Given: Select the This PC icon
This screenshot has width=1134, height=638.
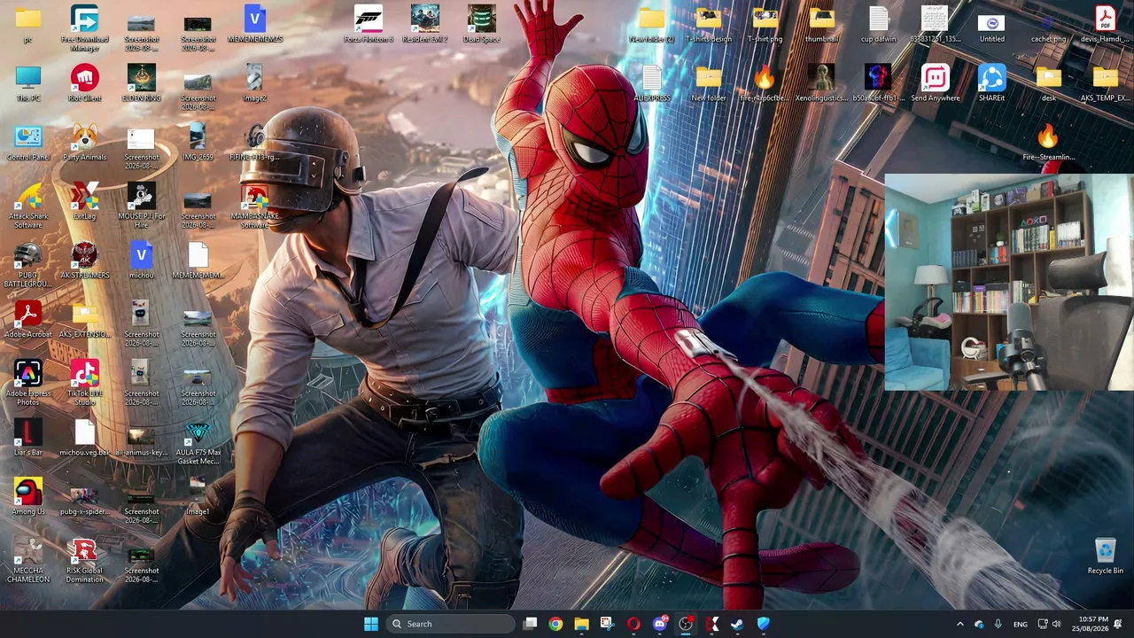Looking at the screenshot, I should pyautogui.click(x=27, y=84).
